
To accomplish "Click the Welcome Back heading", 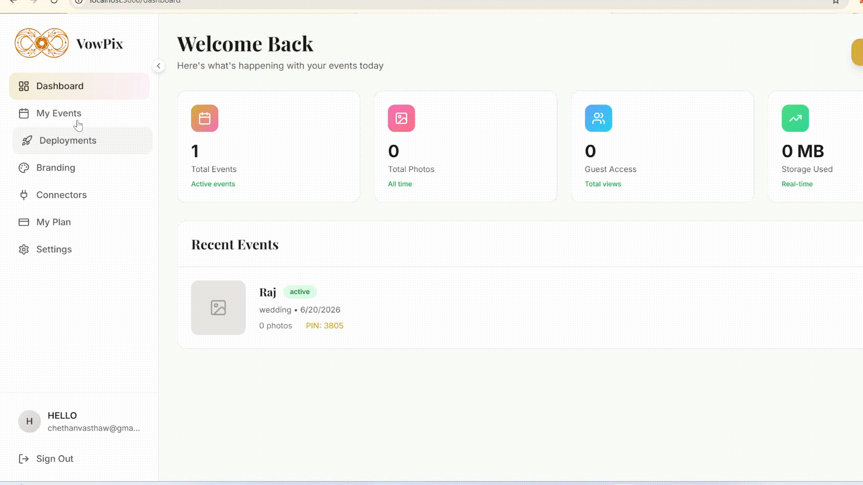I will 245,44.
